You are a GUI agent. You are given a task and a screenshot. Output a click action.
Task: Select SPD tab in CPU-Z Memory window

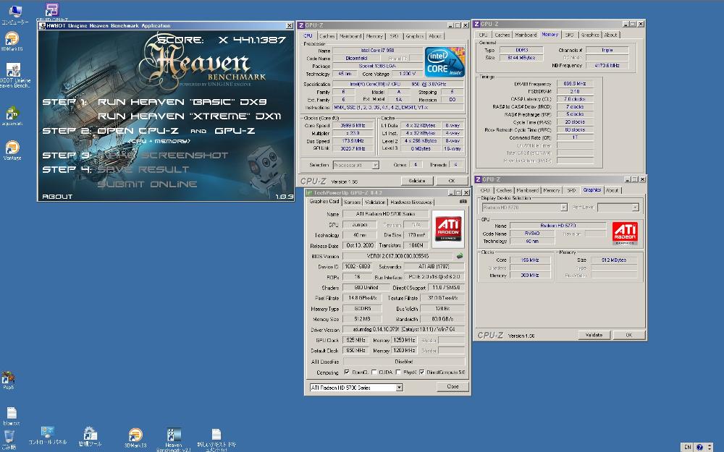coord(569,35)
